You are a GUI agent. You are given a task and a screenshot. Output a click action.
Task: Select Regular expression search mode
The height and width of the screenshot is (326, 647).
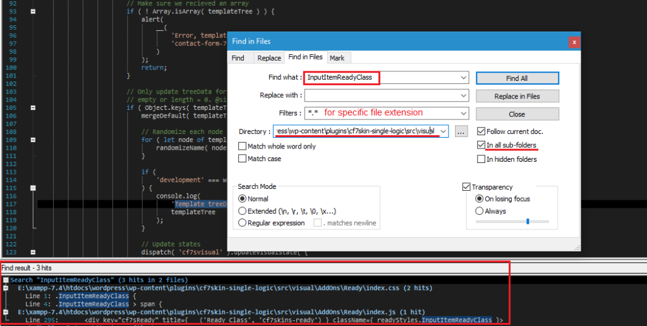(x=242, y=223)
